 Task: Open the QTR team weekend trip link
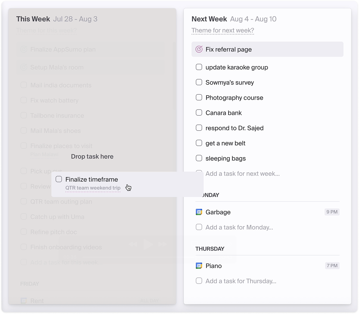pyautogui.click(x=93, y=188)
